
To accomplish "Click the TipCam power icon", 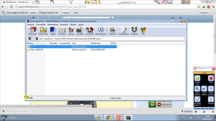I will click(x=213, y=112).
